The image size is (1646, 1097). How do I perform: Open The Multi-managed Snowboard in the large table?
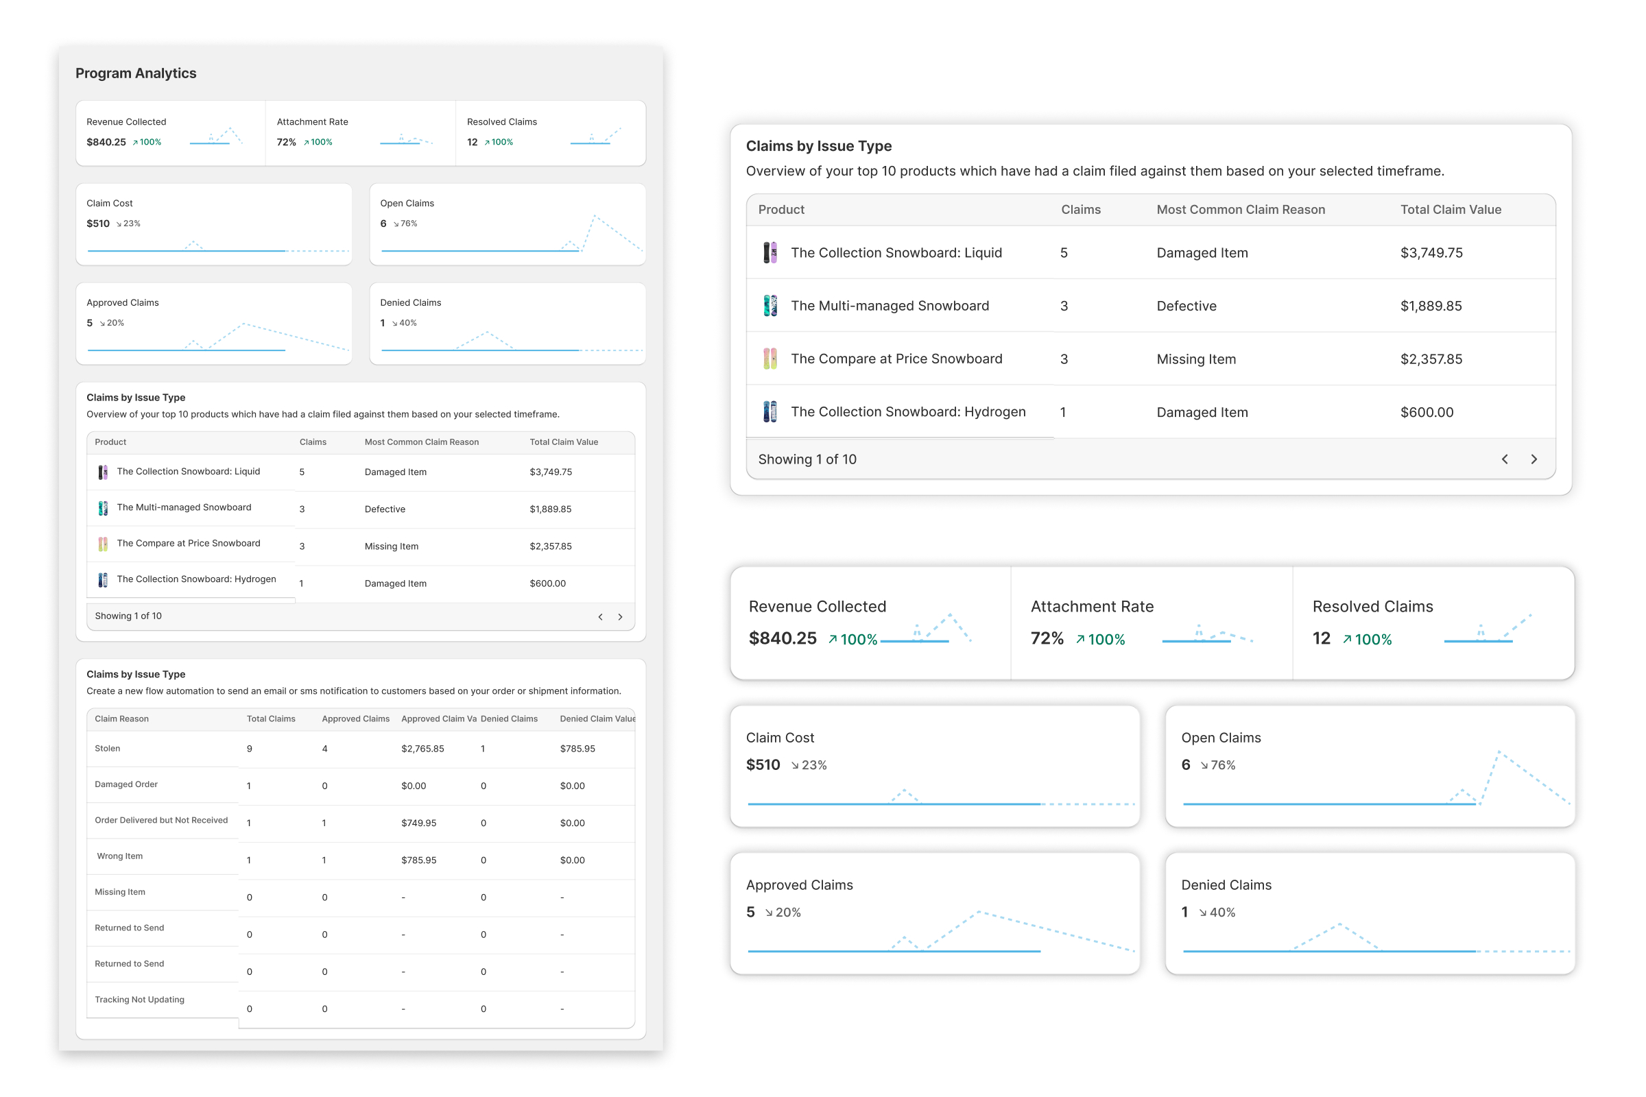tap(890, 306)
